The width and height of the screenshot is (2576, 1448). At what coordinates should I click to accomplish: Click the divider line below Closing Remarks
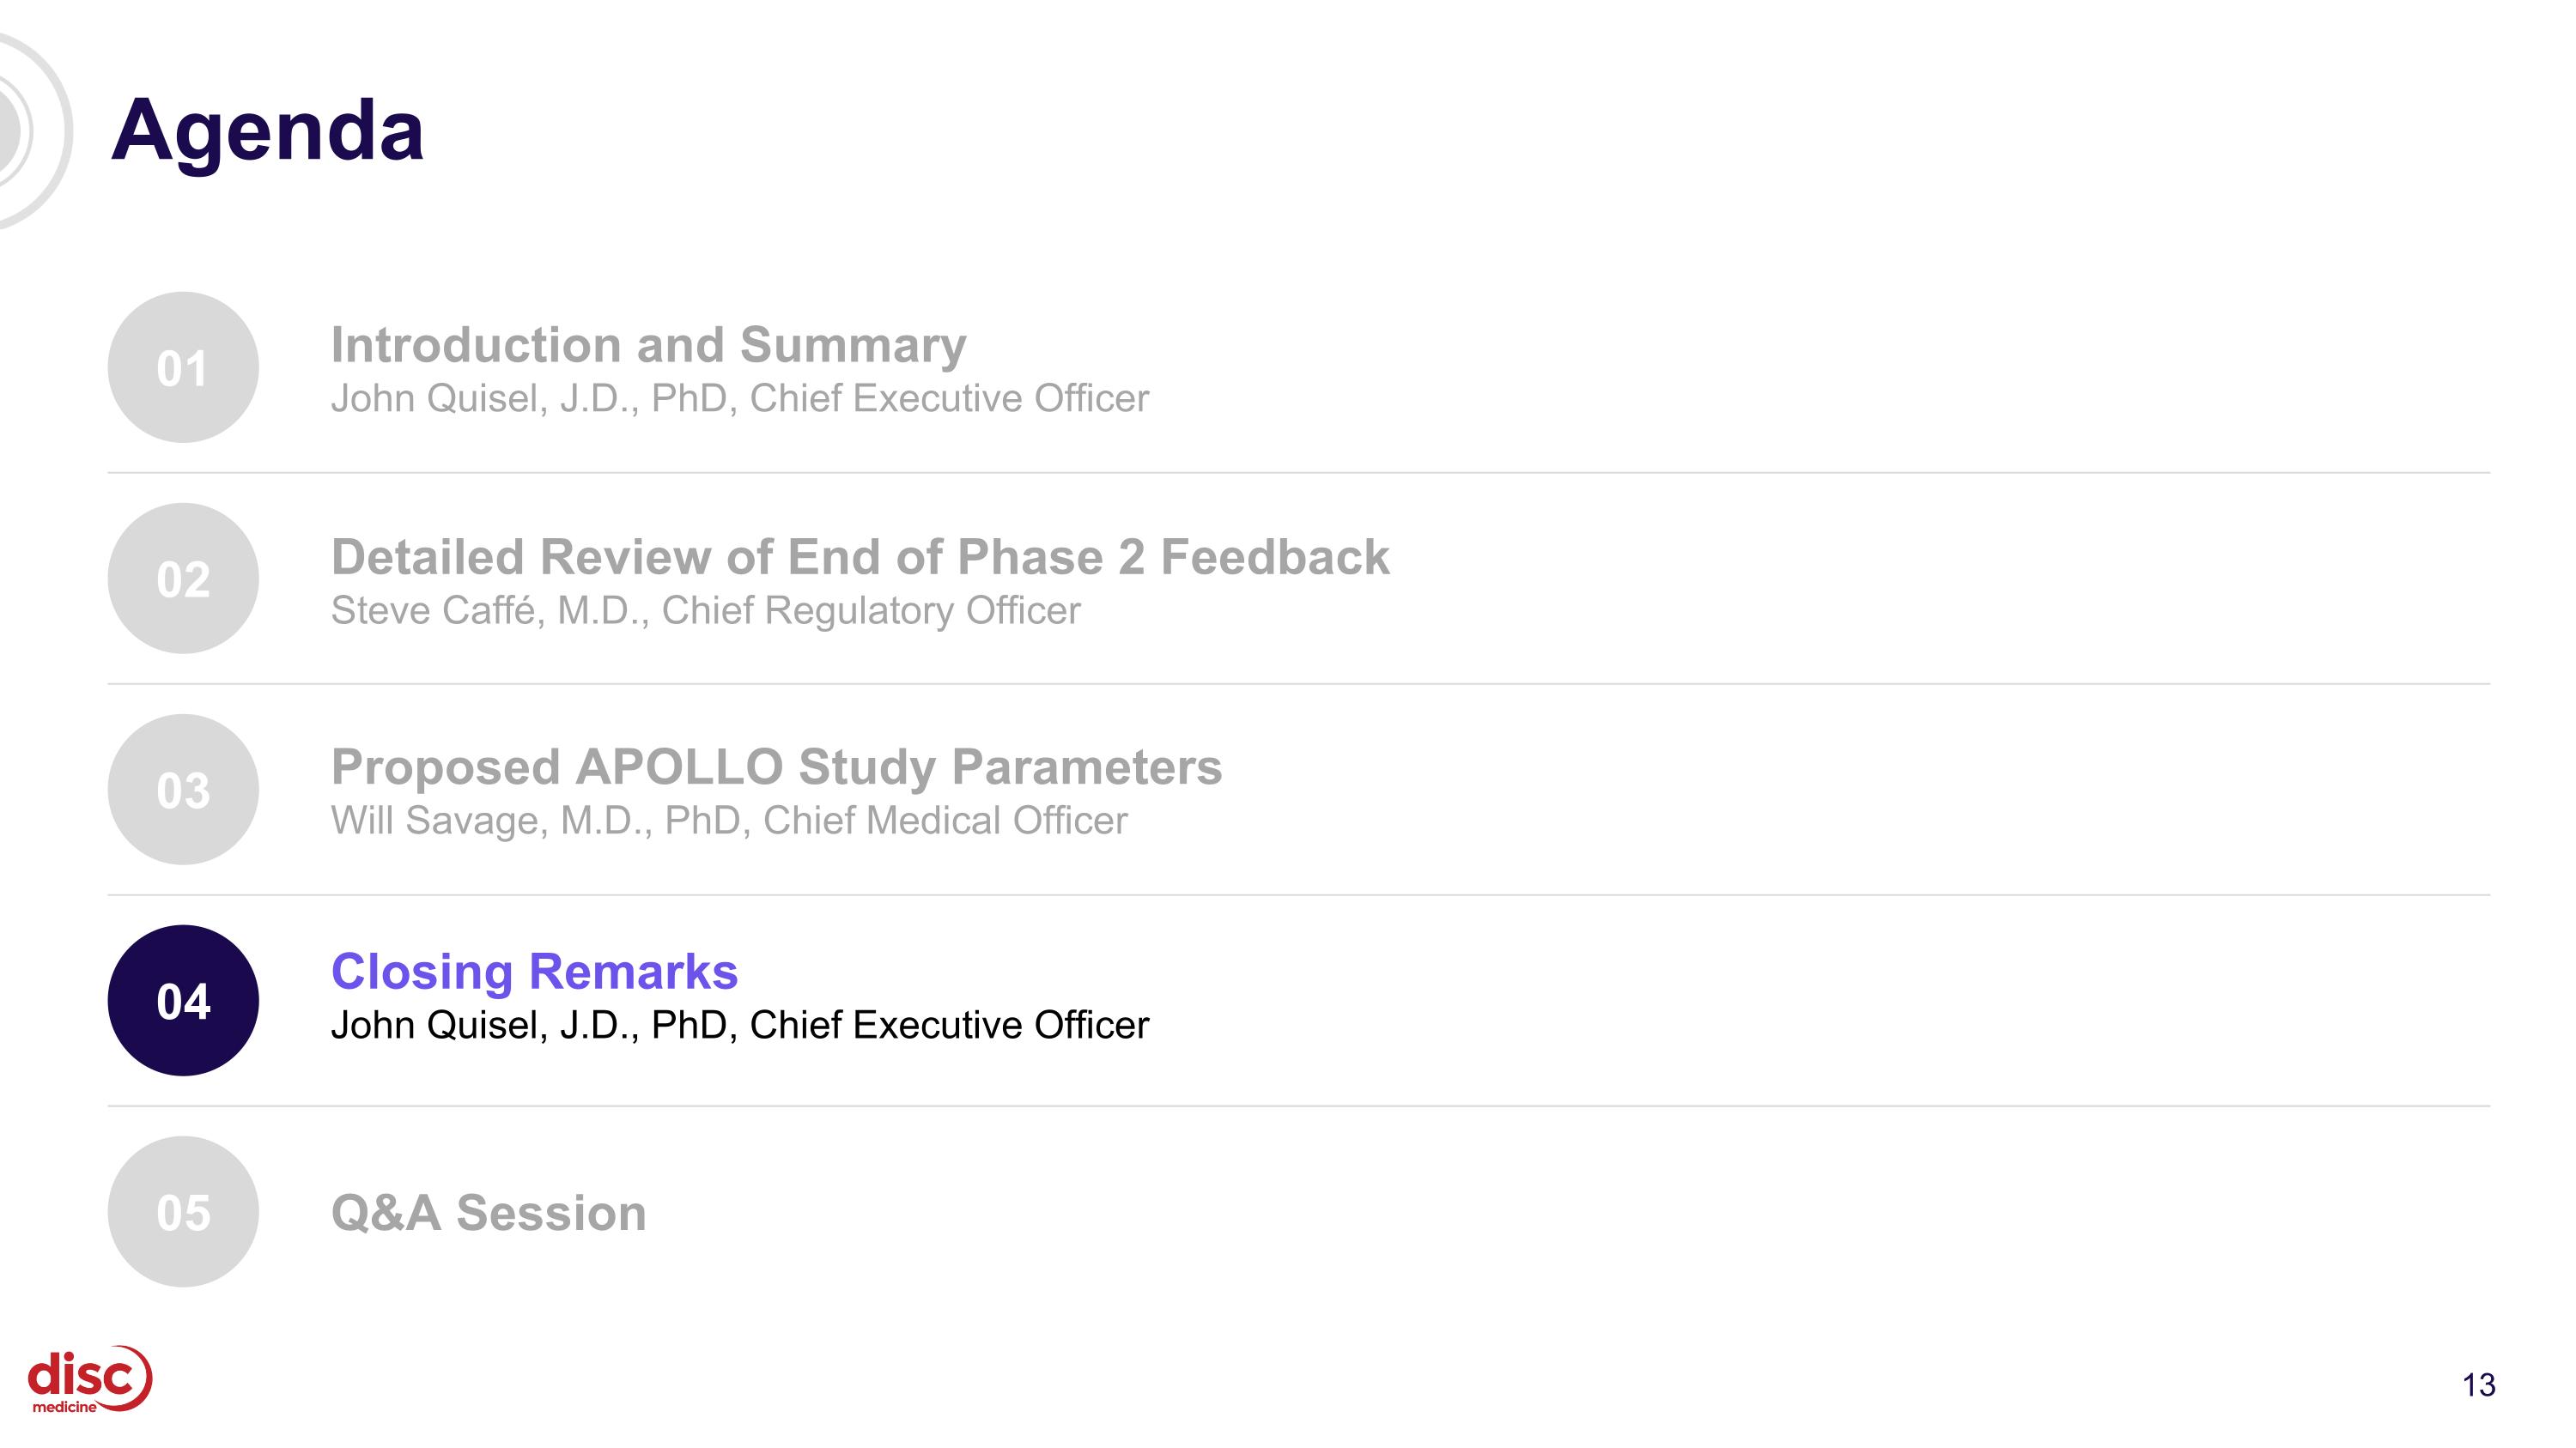click(x=1299, y=1106)
